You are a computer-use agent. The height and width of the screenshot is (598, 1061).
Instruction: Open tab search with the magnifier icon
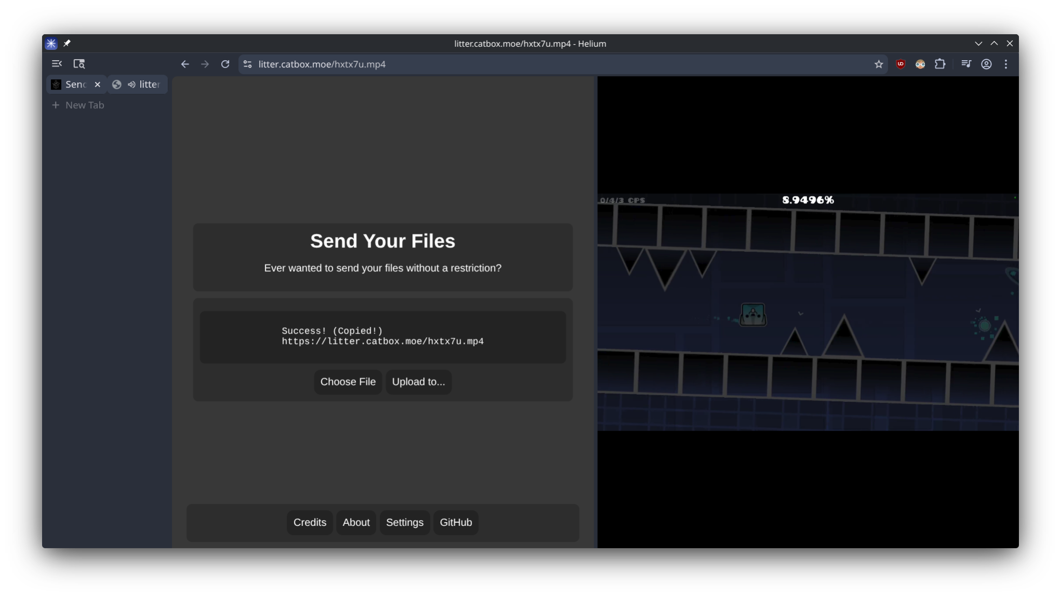(x=79, y=63)
